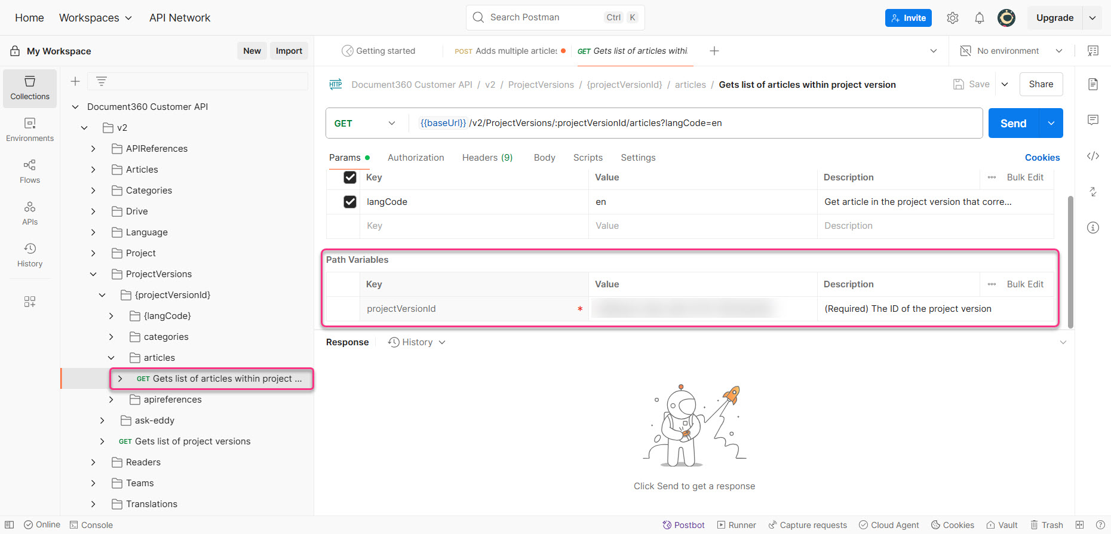Click the Share button
Image resolution: width=1111 pixels, height=534 pixels.
tap(1041, 84)
